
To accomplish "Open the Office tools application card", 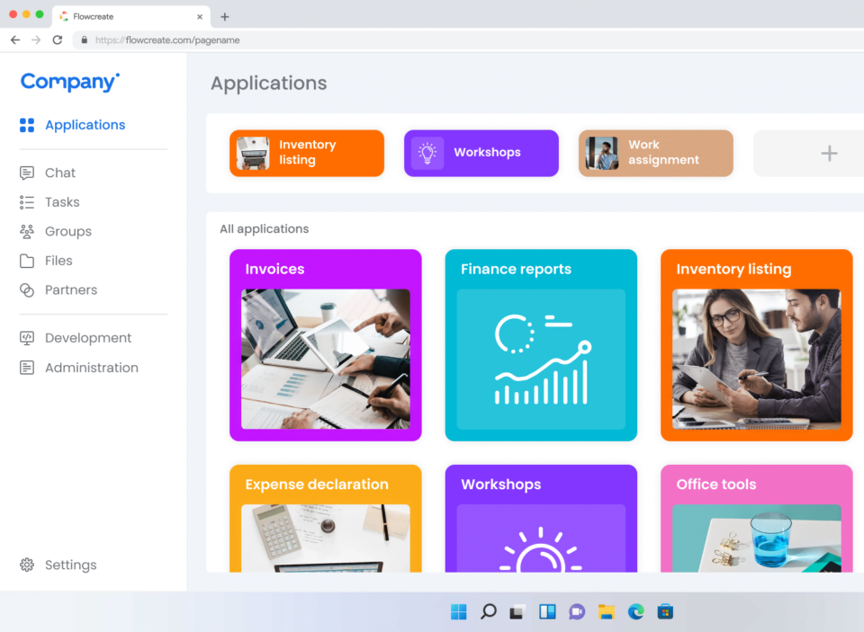I will tap(756, 518).
